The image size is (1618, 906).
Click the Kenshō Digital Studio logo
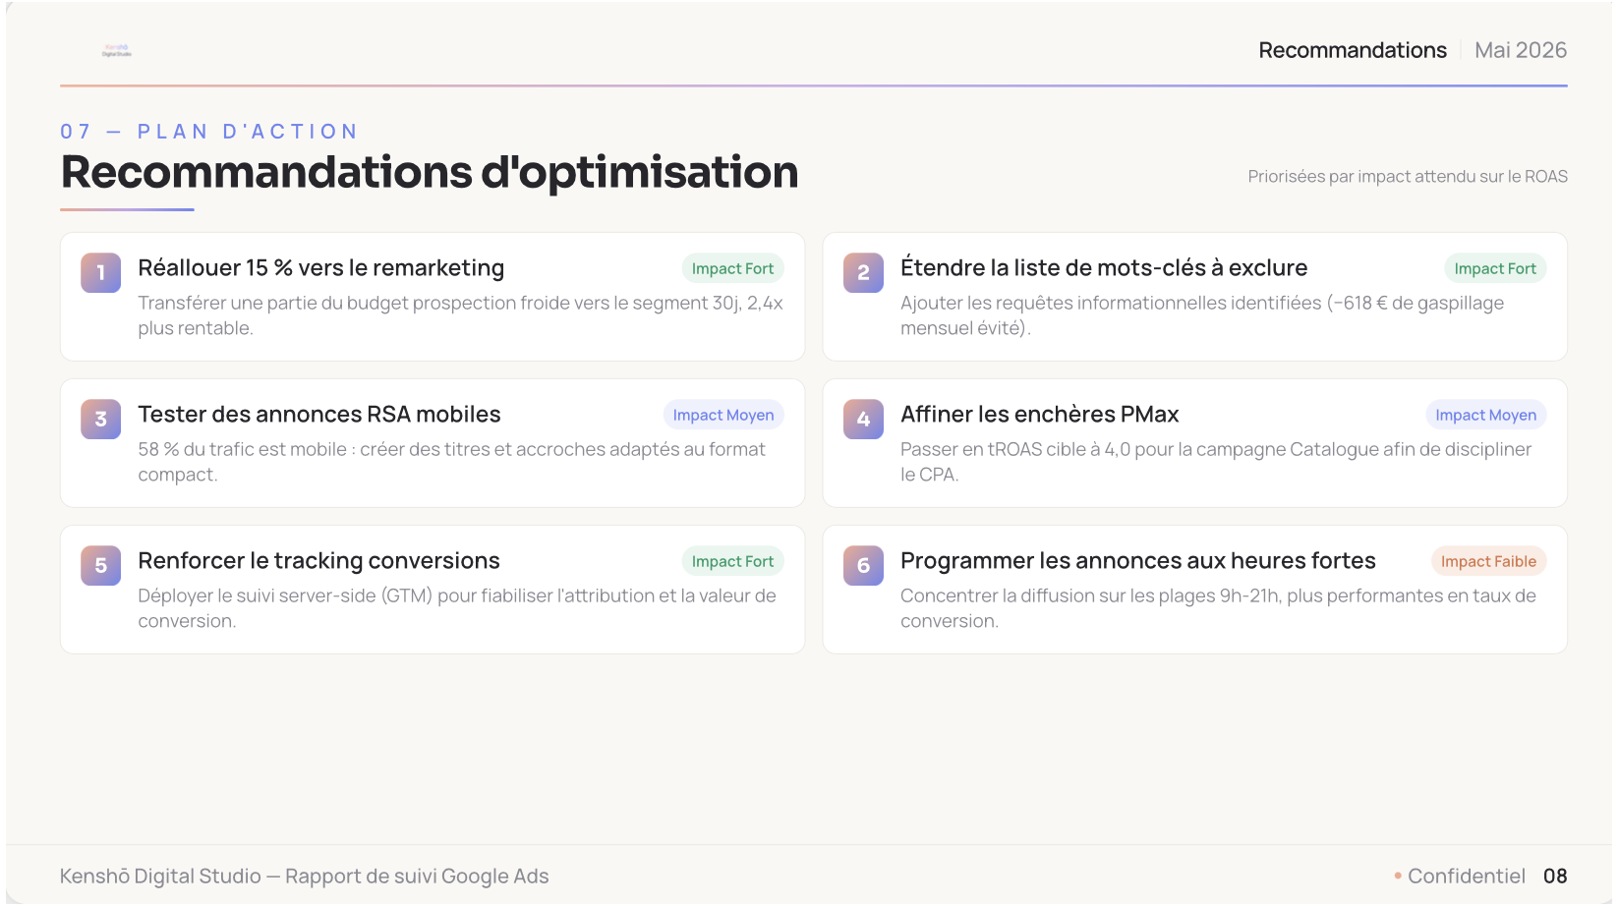click(x=116, y=50)
